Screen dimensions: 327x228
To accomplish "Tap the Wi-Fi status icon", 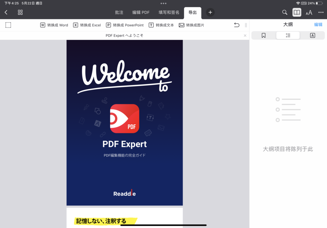I will tap(298, 3).
